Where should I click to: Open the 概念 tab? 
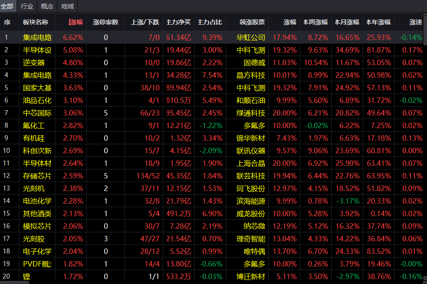pyautogui.click(x=47, y=6)
